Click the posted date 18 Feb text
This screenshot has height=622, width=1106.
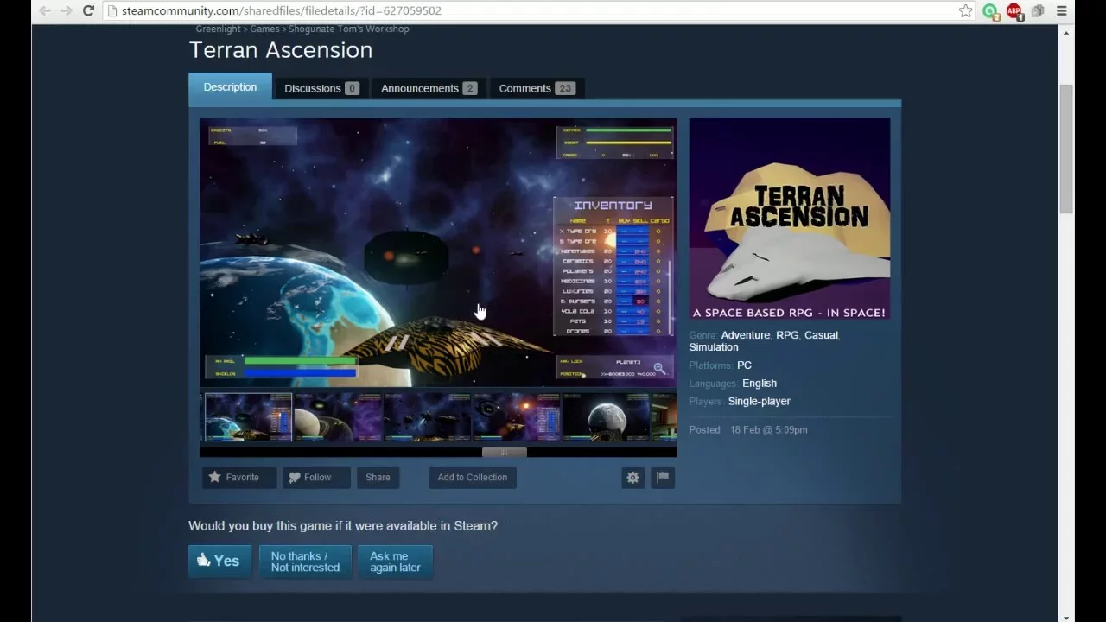coord(769,430)
